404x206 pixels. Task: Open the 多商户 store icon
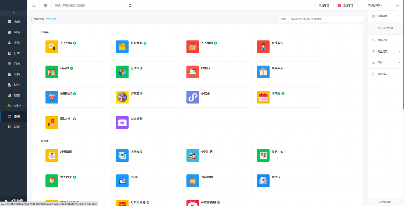click(x=52, y=72)
